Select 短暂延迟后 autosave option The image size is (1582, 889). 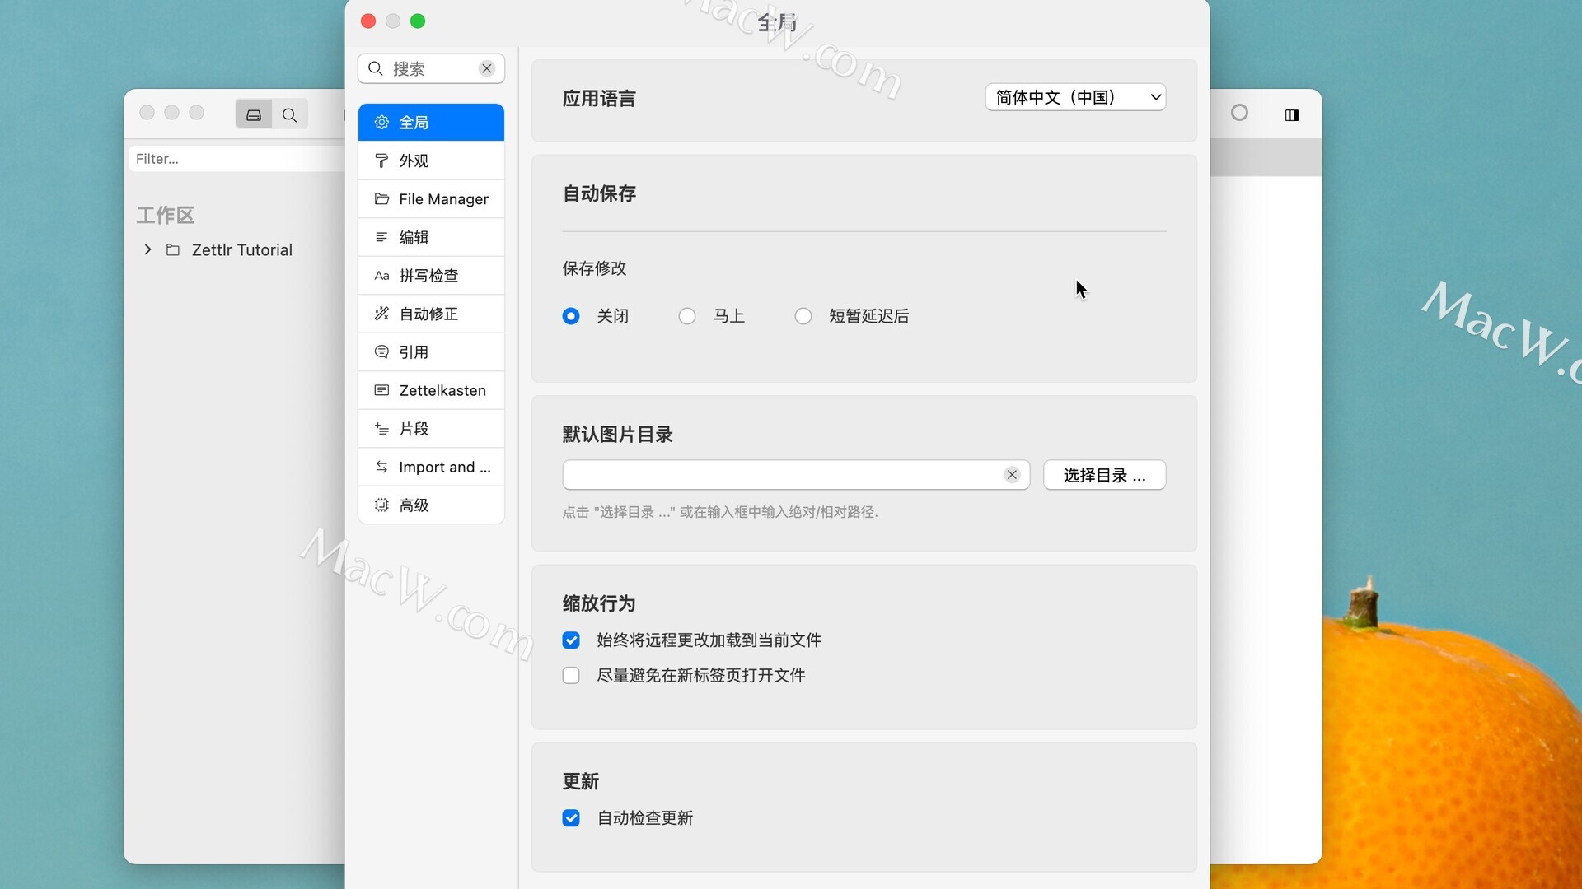(803, 316)
